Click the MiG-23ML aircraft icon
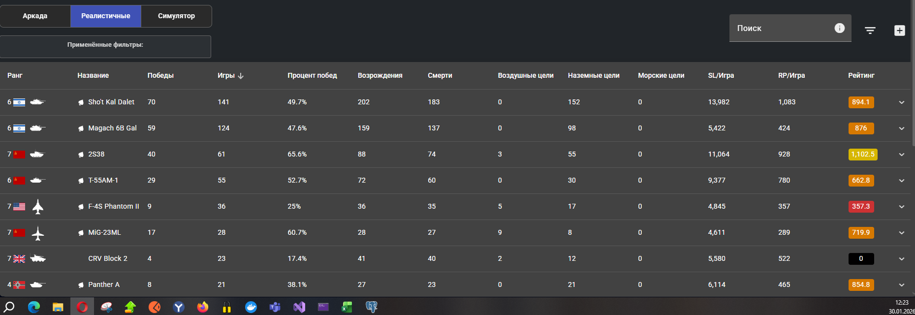This screenshot has height=315, width=915. point(38,233)
